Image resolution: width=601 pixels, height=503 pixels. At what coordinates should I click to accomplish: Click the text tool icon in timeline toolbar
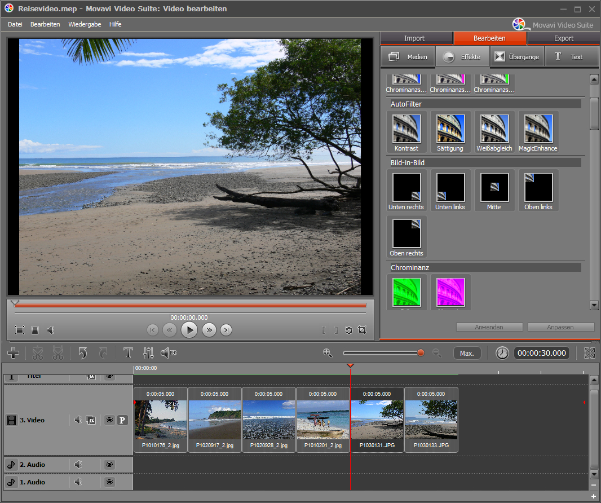click(128, 354)
